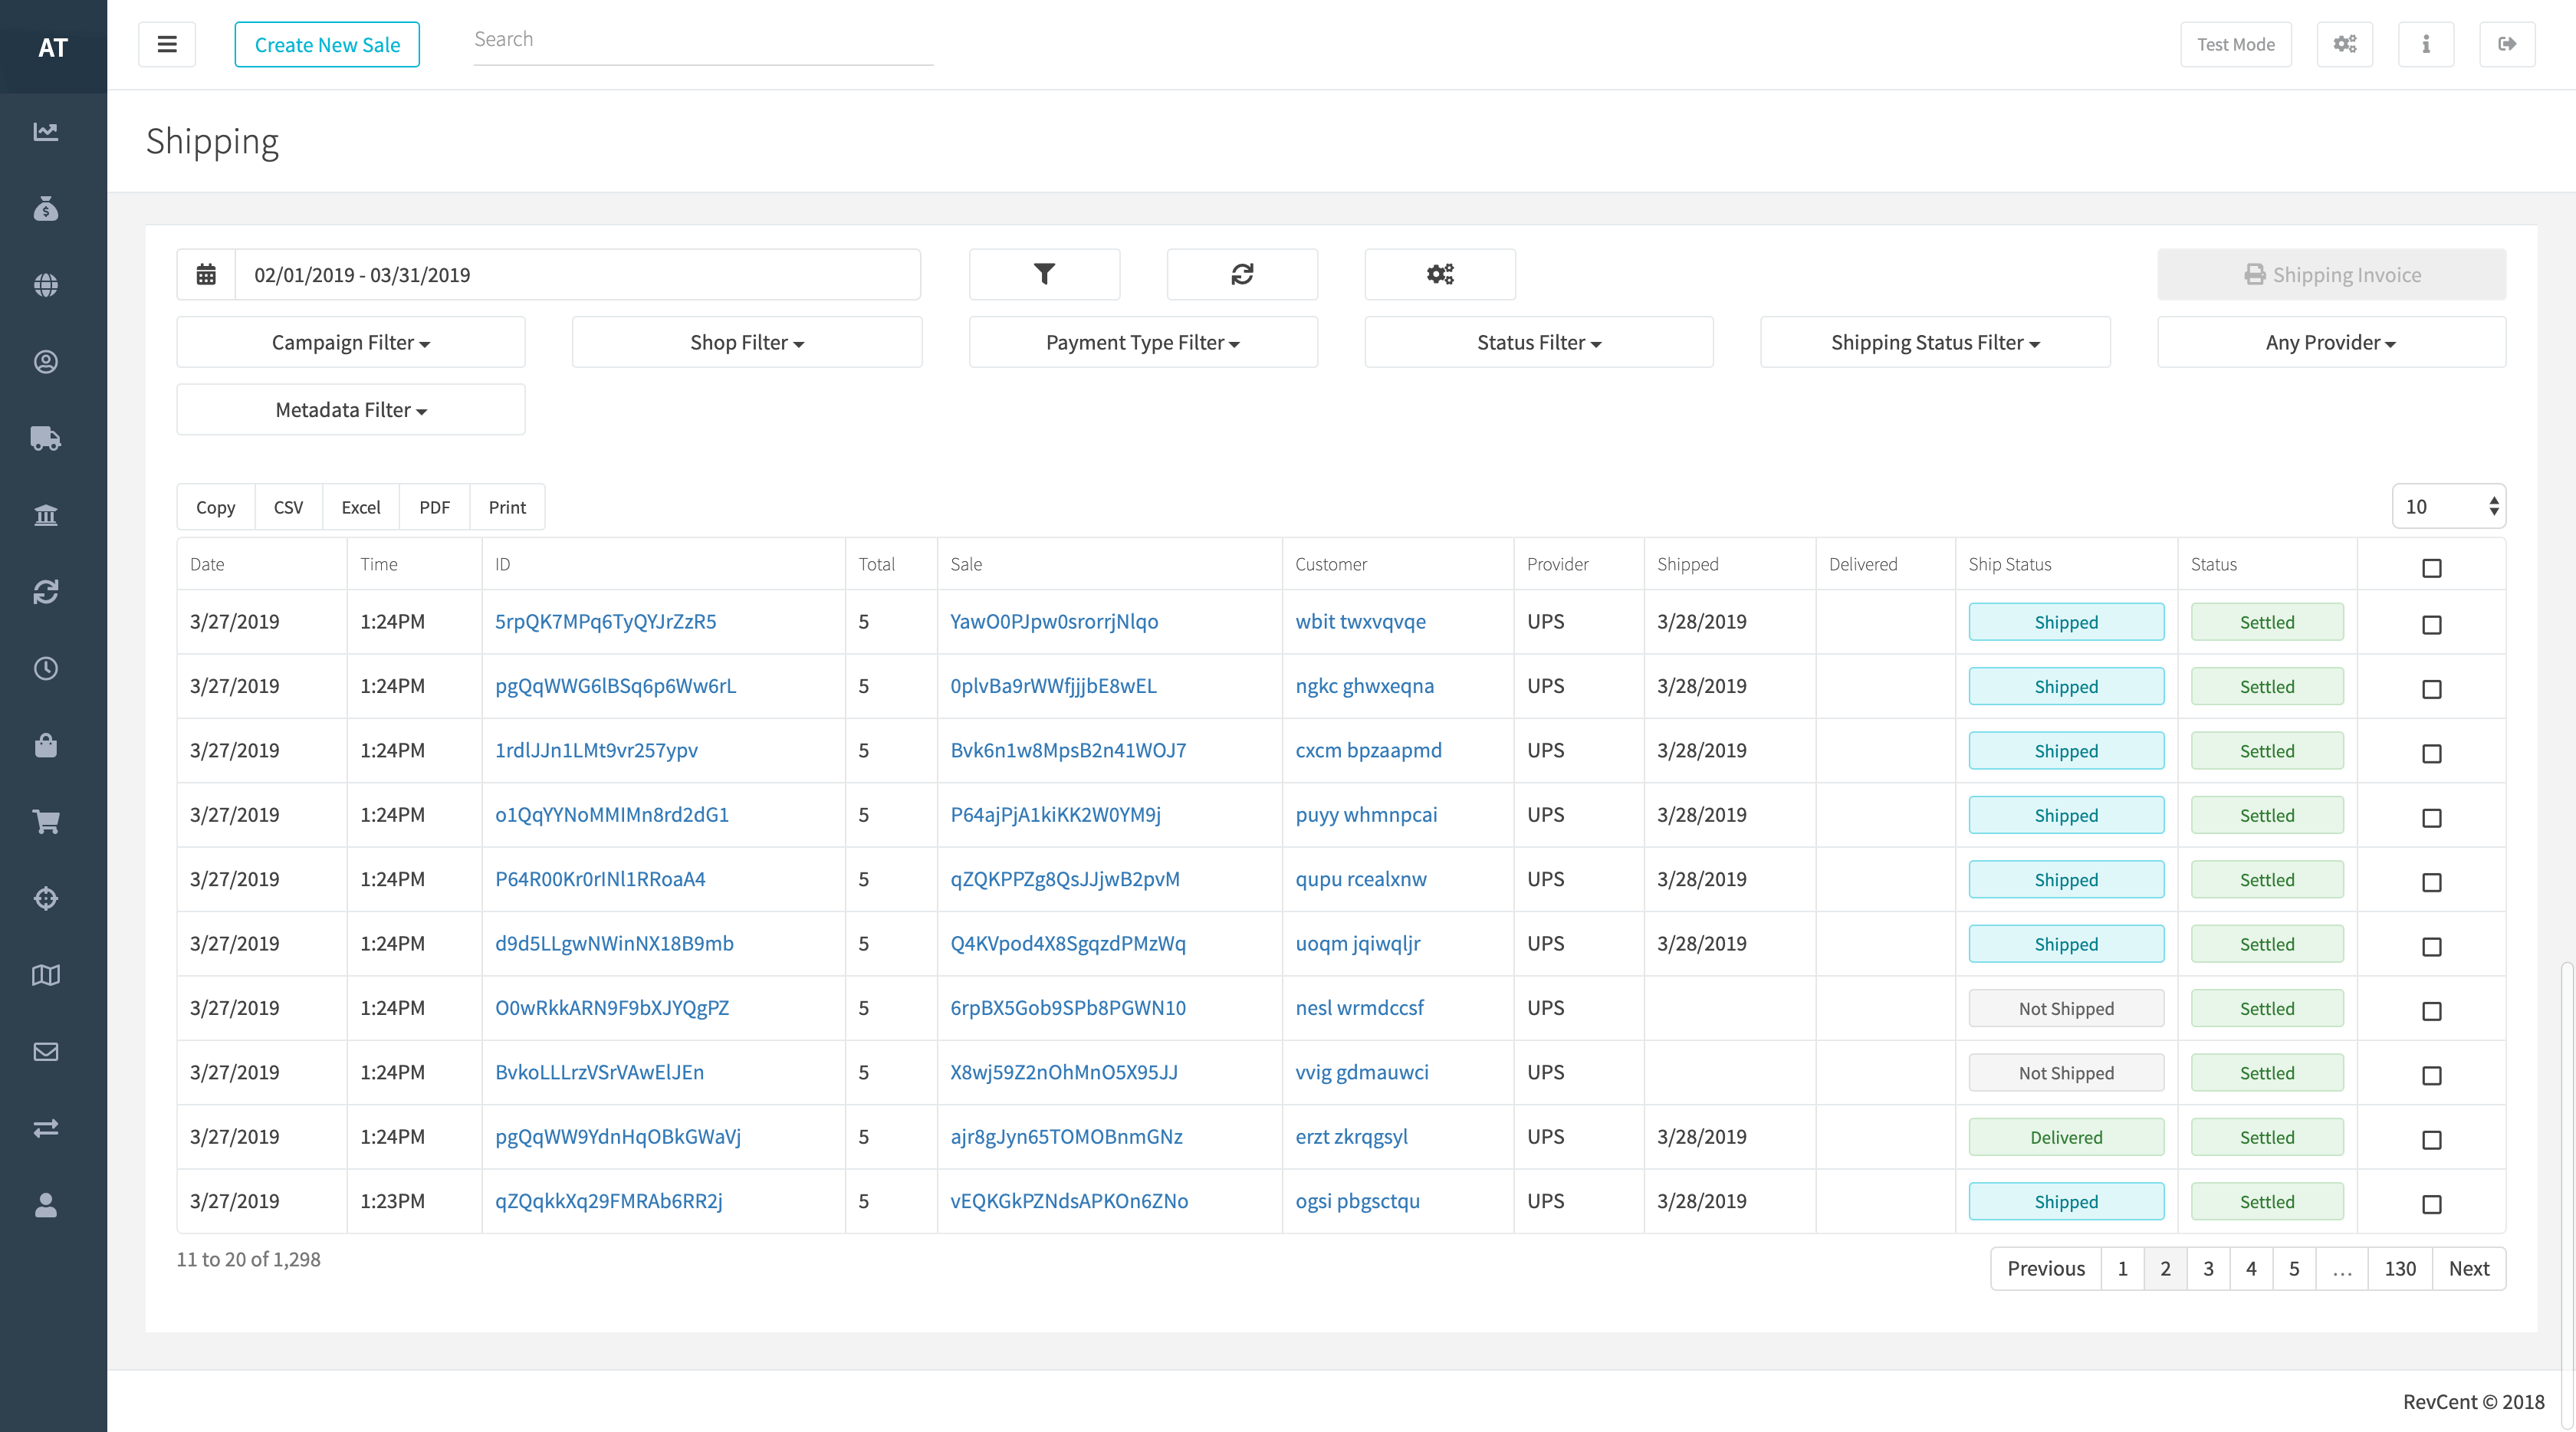This screenshot has height=1432, width=2576.
Task: Open the Shipping Status Filter dropdown
Action: click(x=1934, y=342)
